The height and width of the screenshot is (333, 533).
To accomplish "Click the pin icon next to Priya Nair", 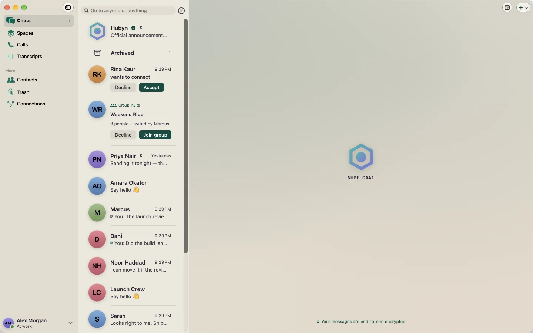I will click(x=141, y=156).
